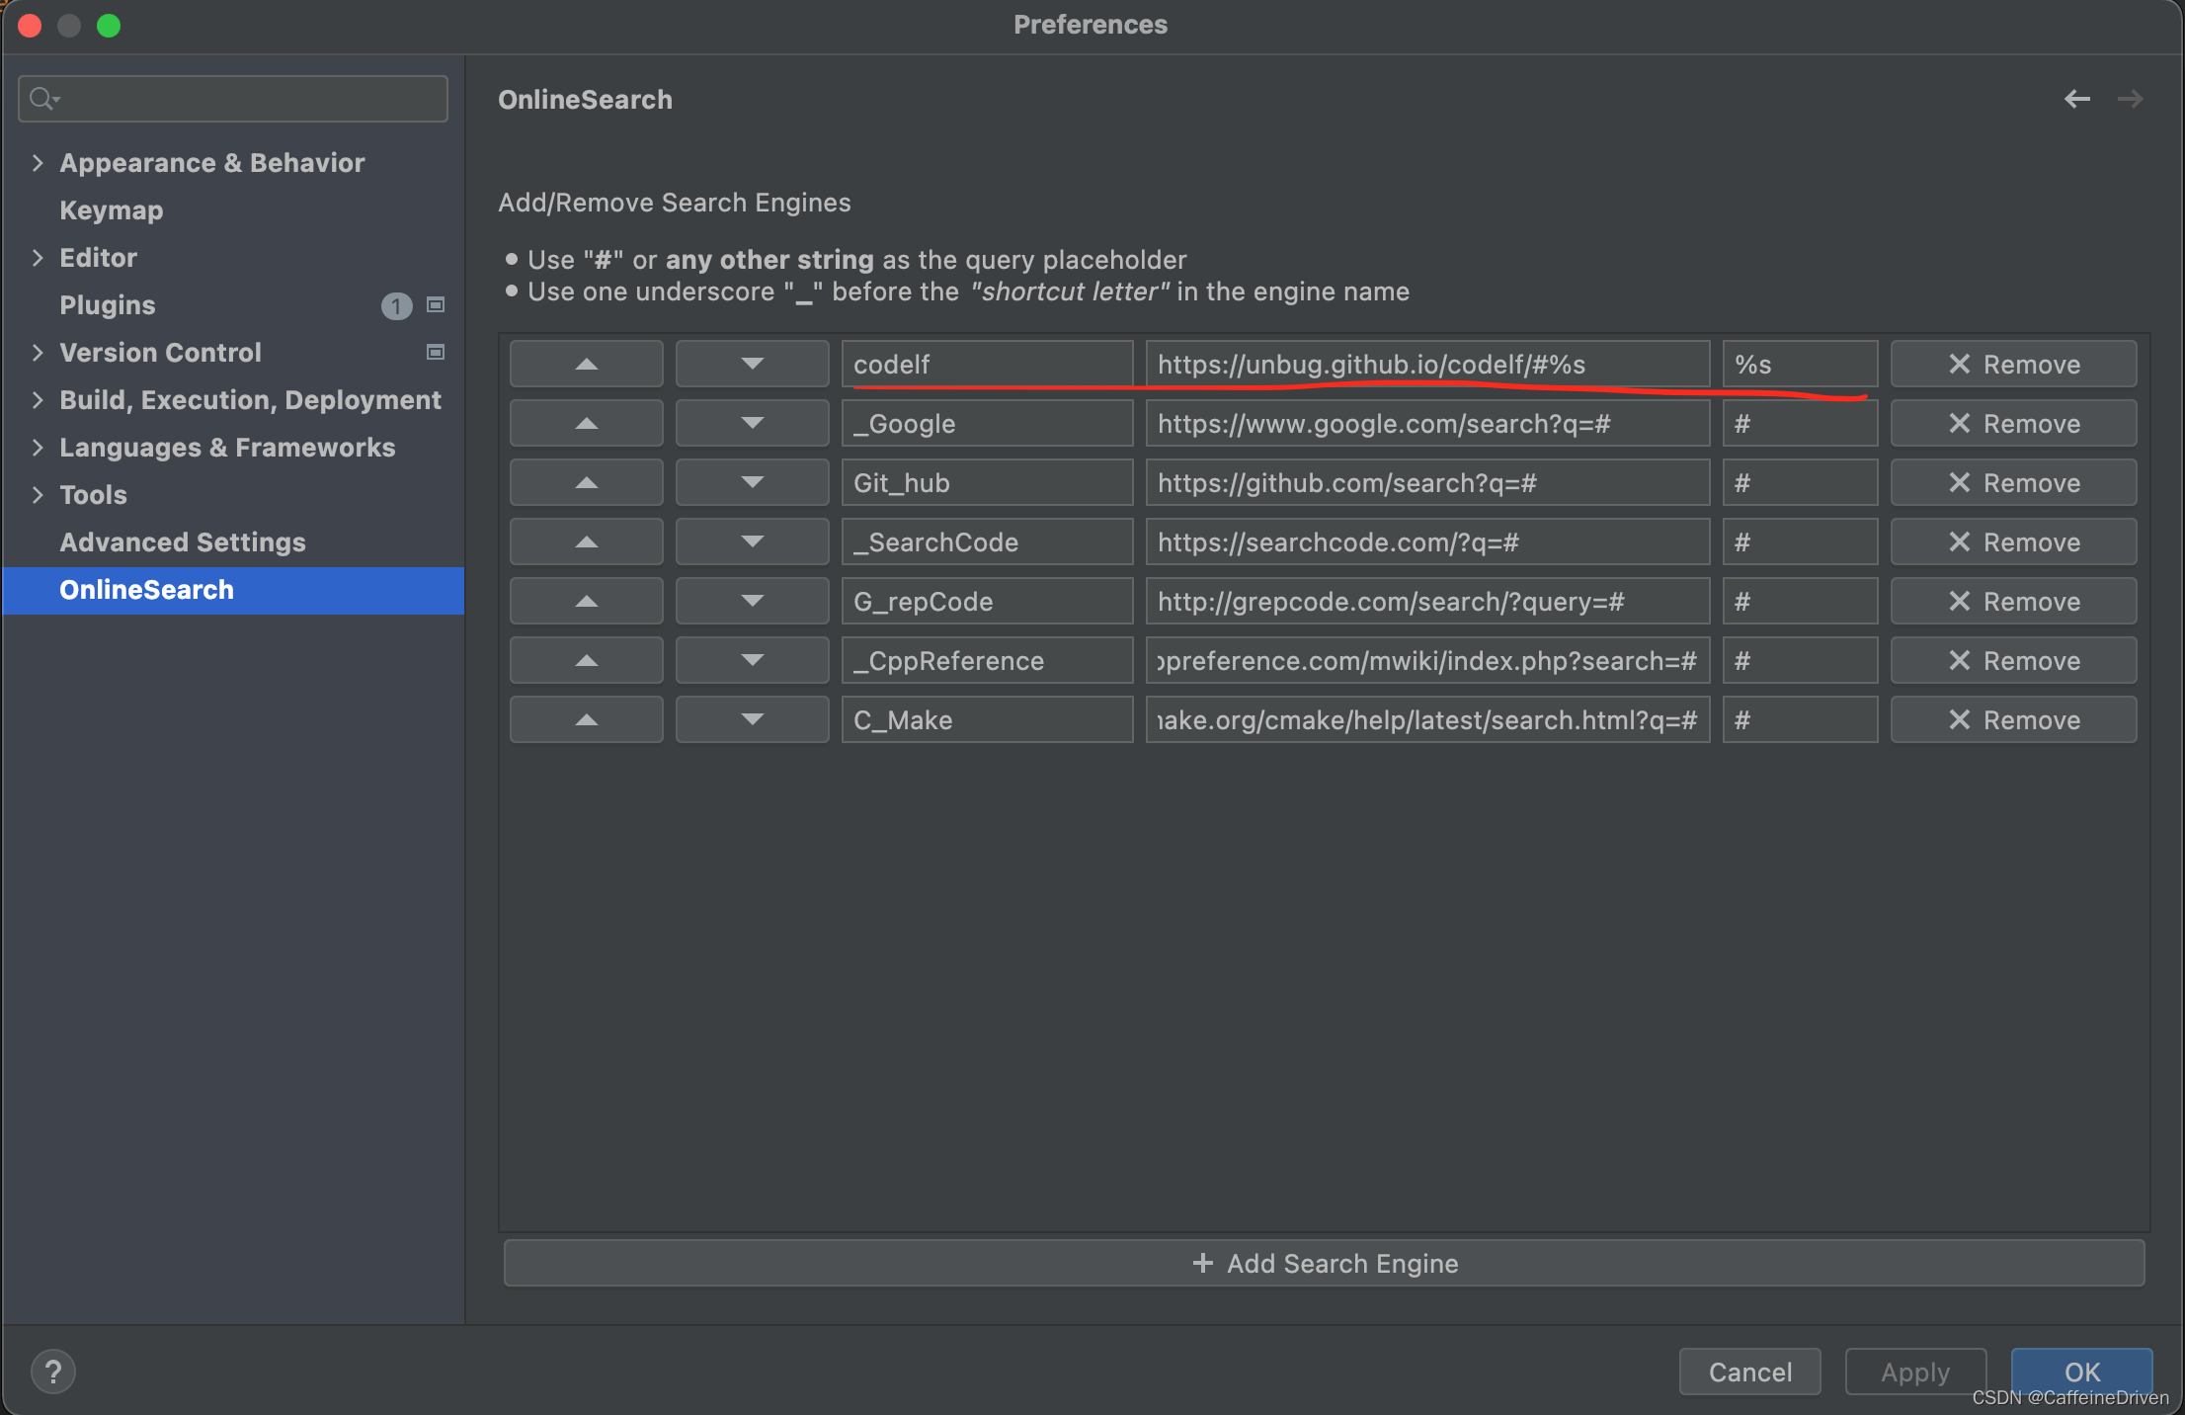The width and height of the screenshot is (2185, 1415).
Task: Remove the codelf search engine
Action: tap(2013, 364)
